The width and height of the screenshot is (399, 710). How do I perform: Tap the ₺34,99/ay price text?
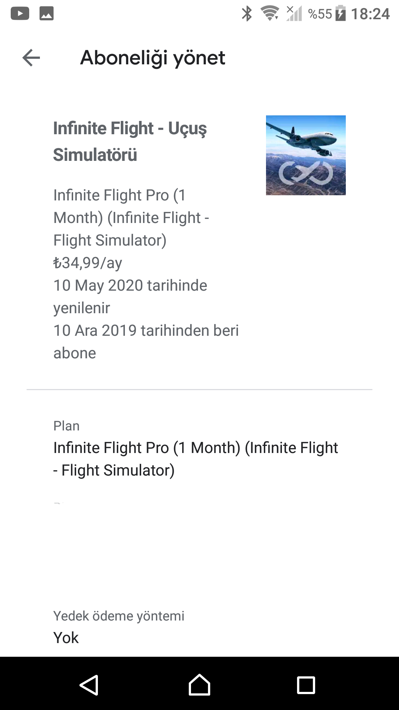(88, 263)
